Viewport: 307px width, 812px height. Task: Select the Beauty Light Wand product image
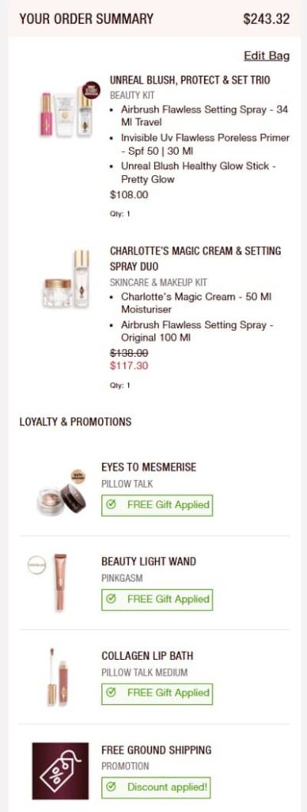click(60, 583)
